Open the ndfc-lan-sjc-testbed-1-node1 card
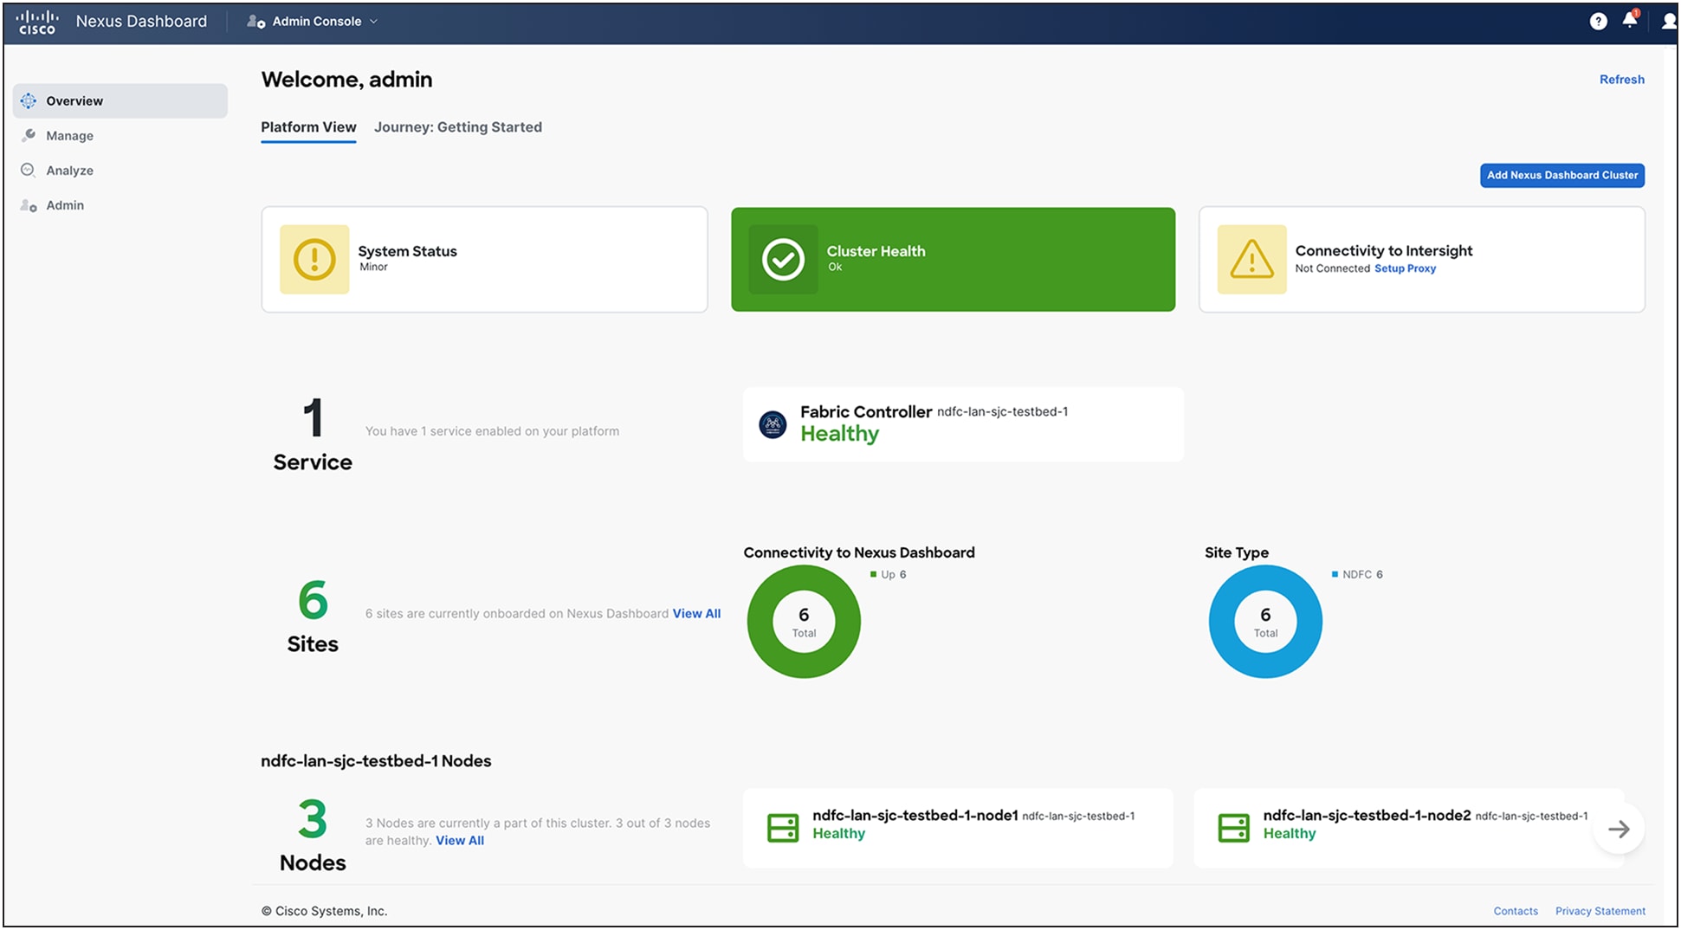Image resolution: width=1681 pixels, height=930 pixels. coord(958,828)
